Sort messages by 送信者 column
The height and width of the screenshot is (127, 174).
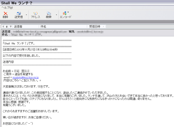(18, 26)
